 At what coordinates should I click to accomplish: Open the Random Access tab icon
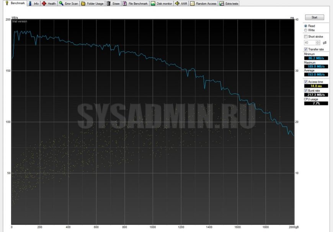click(x=193, y=3)
